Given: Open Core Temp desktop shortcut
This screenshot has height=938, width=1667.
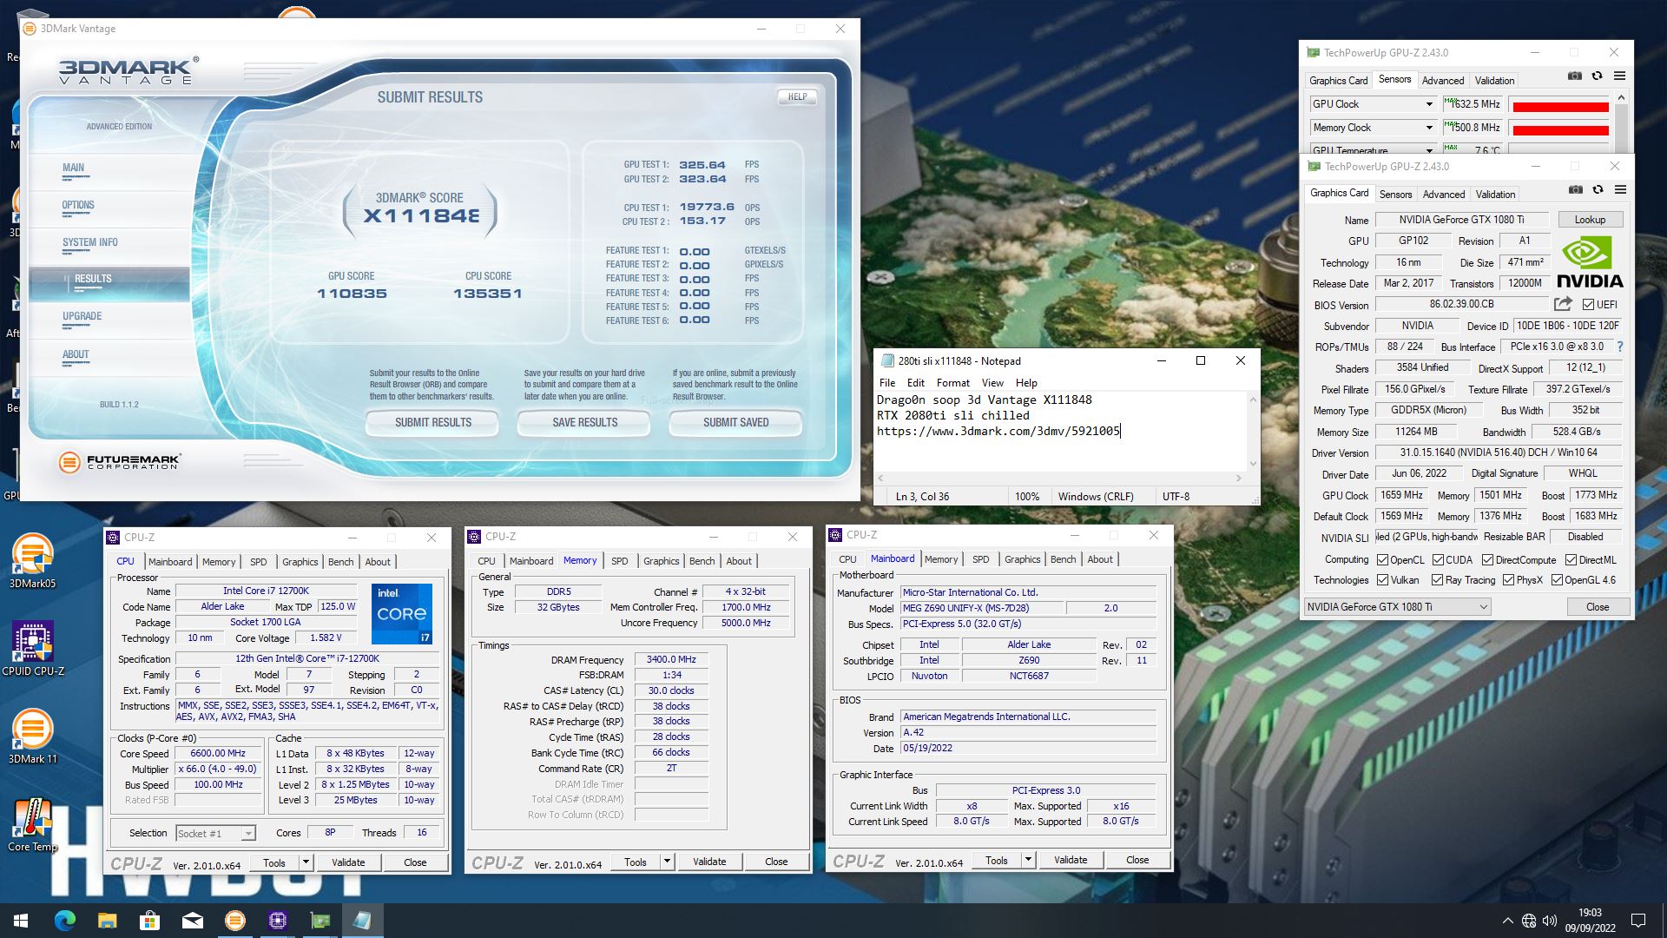Looking at the screenshot, I should [x=32, y=824].
